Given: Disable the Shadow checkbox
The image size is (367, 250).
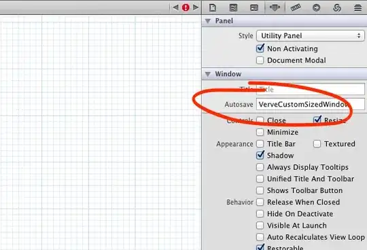Looking at the screenshot, I should click(x=260, y=156).
